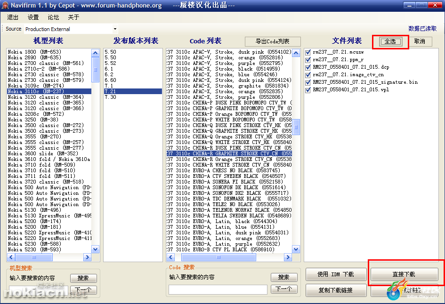The height and width of the screenshot is (304, 445).
Task: Click 下一个 button under 机型搜索
Action: (83, 290)
